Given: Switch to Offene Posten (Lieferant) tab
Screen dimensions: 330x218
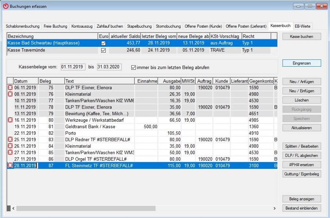Looking at the screenshot, I should coord(246,26).
